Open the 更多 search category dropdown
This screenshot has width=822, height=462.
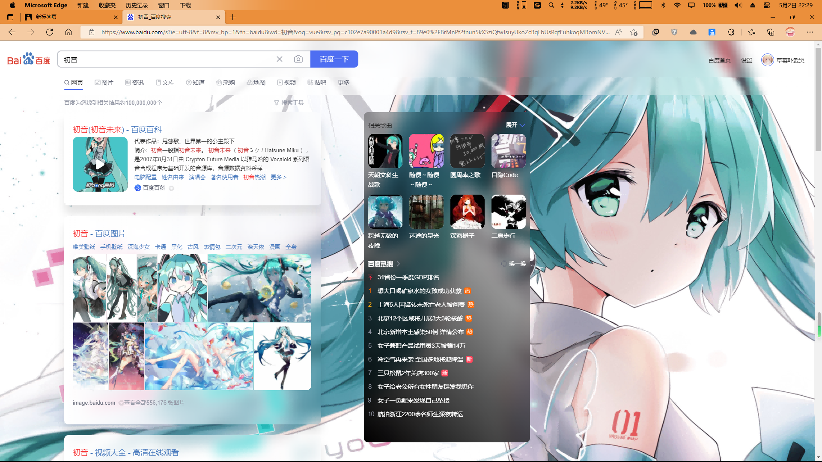coord(344,83)
